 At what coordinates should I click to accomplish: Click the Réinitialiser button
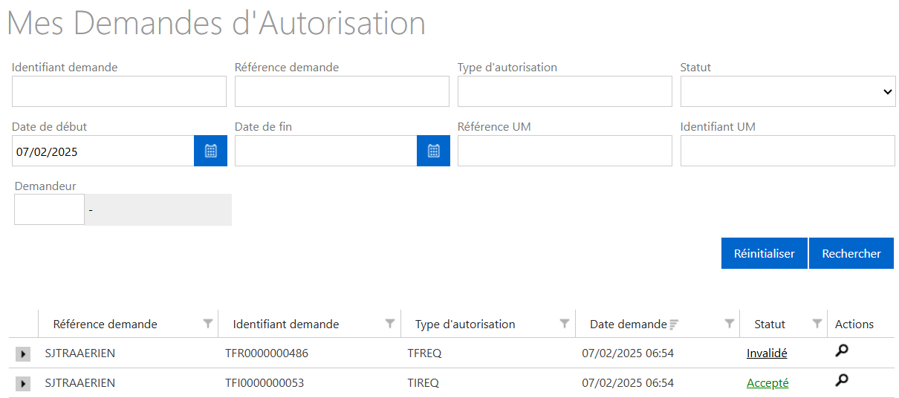coord(764,253)
